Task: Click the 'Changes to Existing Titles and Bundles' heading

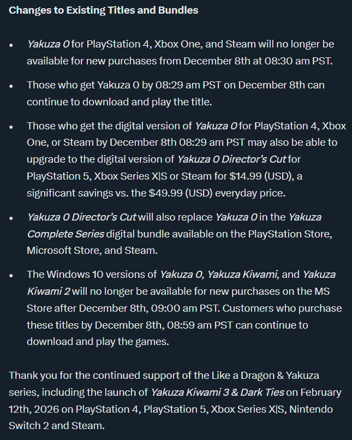Action: (x=103, y=10)
